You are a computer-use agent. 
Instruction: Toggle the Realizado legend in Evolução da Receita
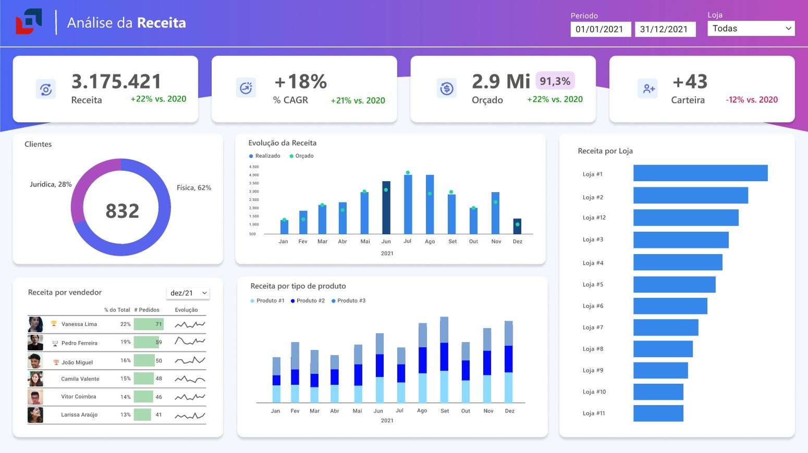point(264,156)
